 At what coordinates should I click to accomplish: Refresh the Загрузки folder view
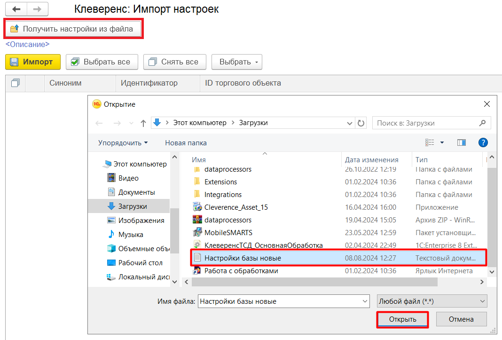point(361,123)
